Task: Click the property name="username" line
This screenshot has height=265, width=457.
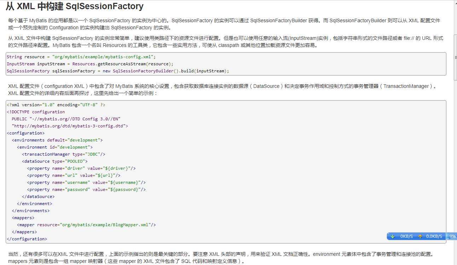Action: click(86, 182)
